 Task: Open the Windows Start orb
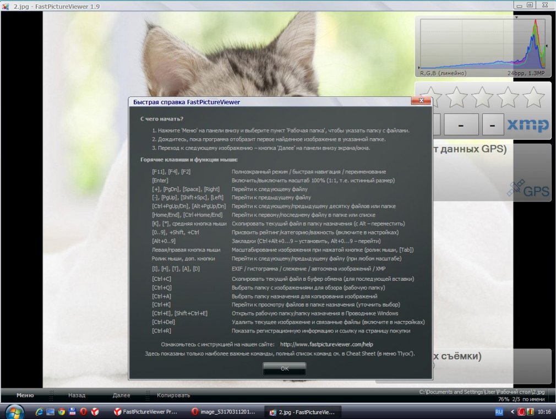coord(14,412)
